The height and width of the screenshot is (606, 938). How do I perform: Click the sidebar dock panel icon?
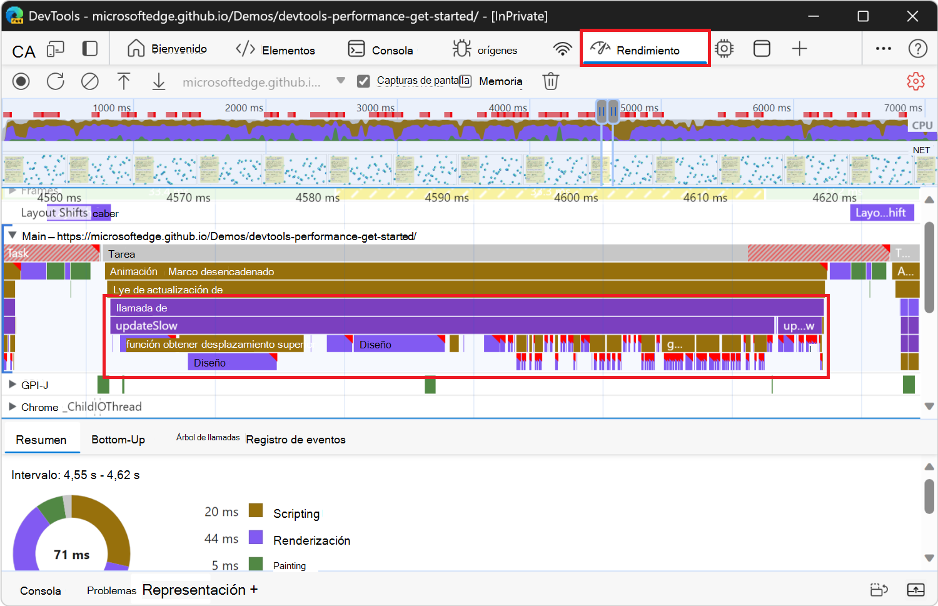[x=90, y=49]
